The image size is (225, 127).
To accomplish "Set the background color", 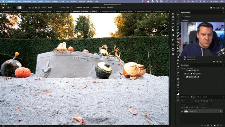I will pos(179,94).
